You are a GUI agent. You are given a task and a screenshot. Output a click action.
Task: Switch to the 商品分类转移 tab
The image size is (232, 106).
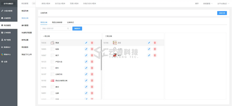click(57, 22)
